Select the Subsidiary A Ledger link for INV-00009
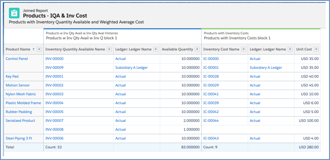The width and height of the screenshot is (330, 160). coord(131,68)
